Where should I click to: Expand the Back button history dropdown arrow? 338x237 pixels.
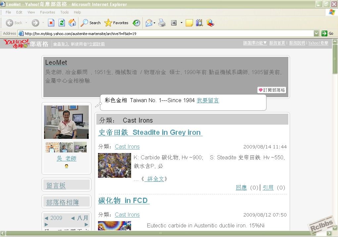(x=26, y=22)
